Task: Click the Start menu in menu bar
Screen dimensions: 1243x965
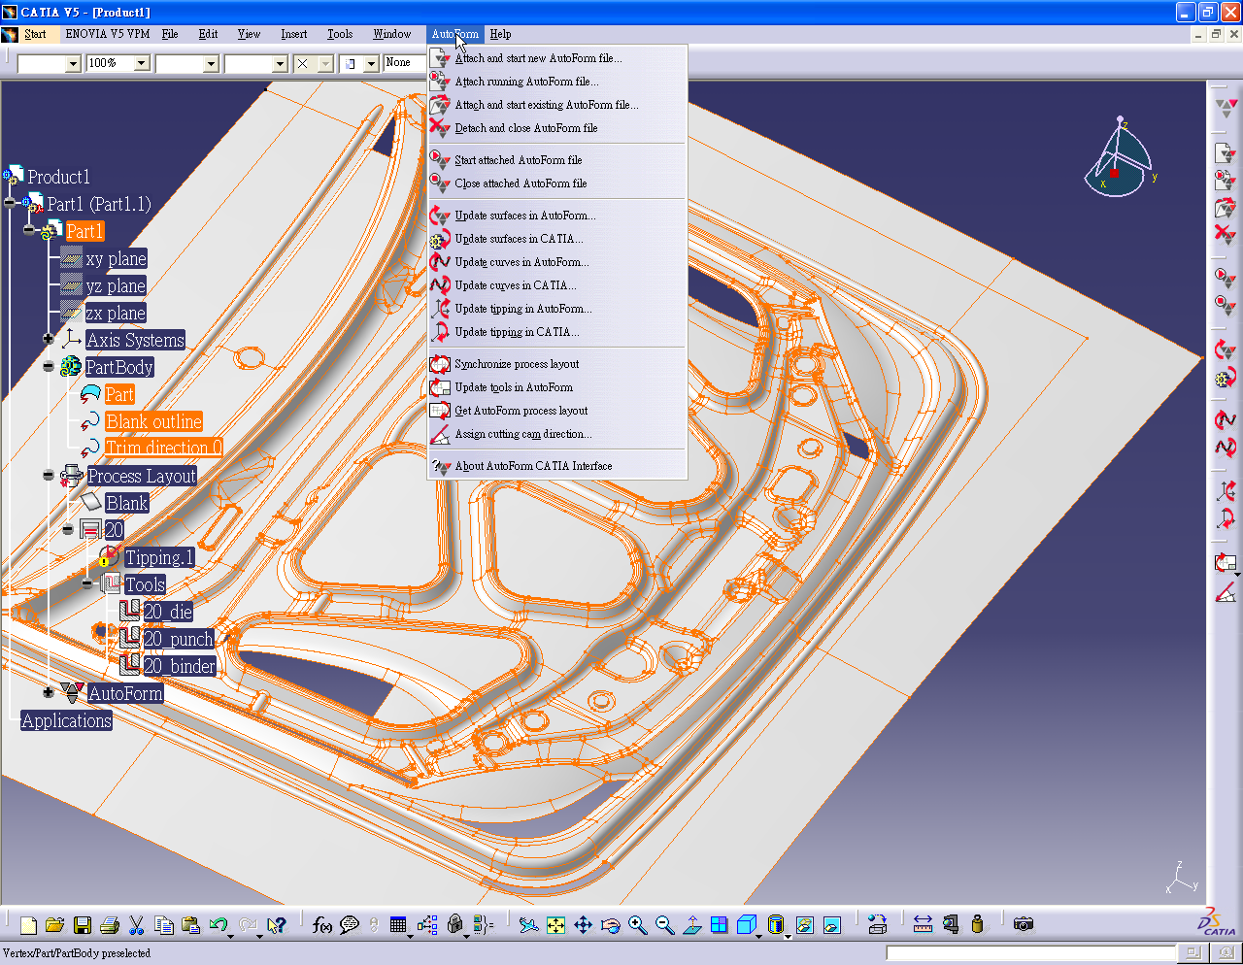Action: click(x=35, y=34)
